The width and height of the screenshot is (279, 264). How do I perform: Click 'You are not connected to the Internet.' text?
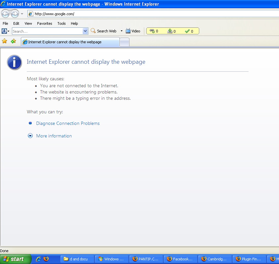79,86
